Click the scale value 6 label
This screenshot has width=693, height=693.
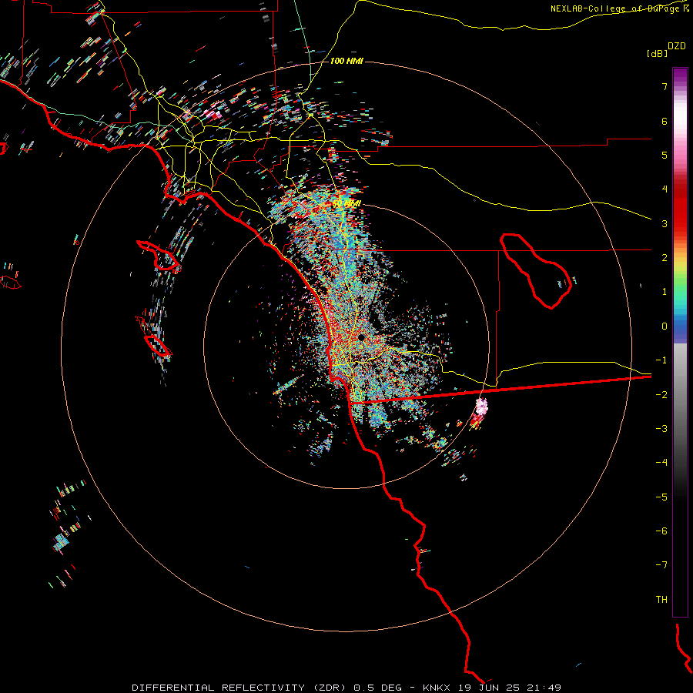(x=665, y=121)
